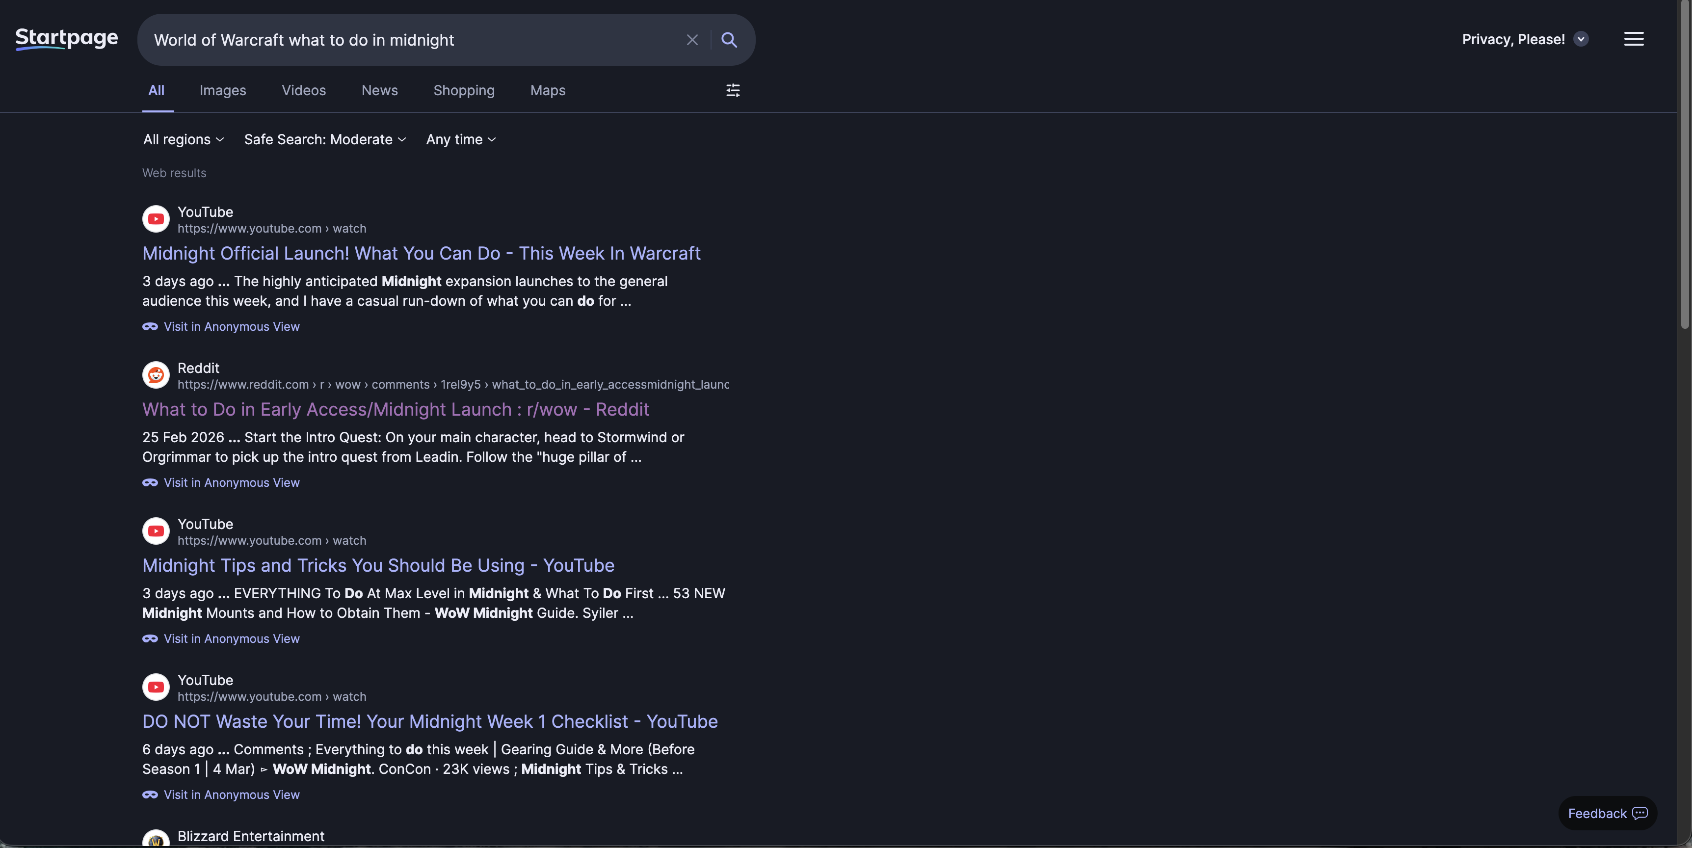Viewport: 1692px width, 848px height.
Task: Expand the All regions dropdown
Action: 184,139
